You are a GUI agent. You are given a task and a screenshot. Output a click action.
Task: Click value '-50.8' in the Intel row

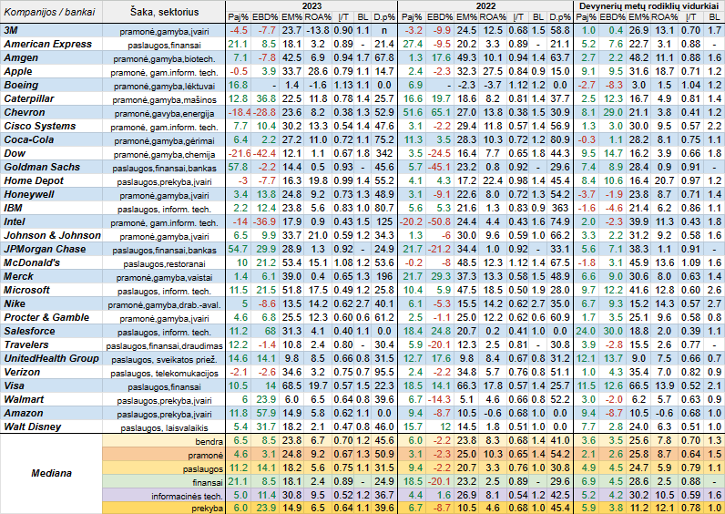(x=439, y=221)
